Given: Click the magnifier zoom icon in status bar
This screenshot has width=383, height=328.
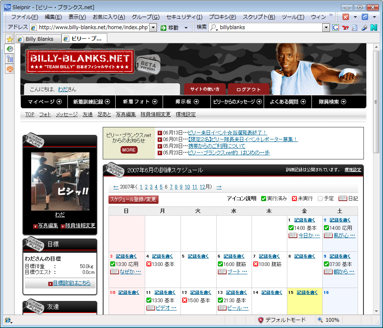Looking at the screenshot, I should pyautogui.click(x=320, y=320).
